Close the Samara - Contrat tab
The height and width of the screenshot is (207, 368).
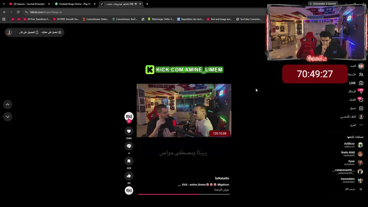(49, 4)
